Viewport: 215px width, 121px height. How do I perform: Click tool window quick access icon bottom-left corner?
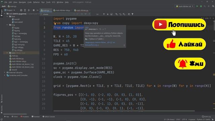(x=1, y=120)
